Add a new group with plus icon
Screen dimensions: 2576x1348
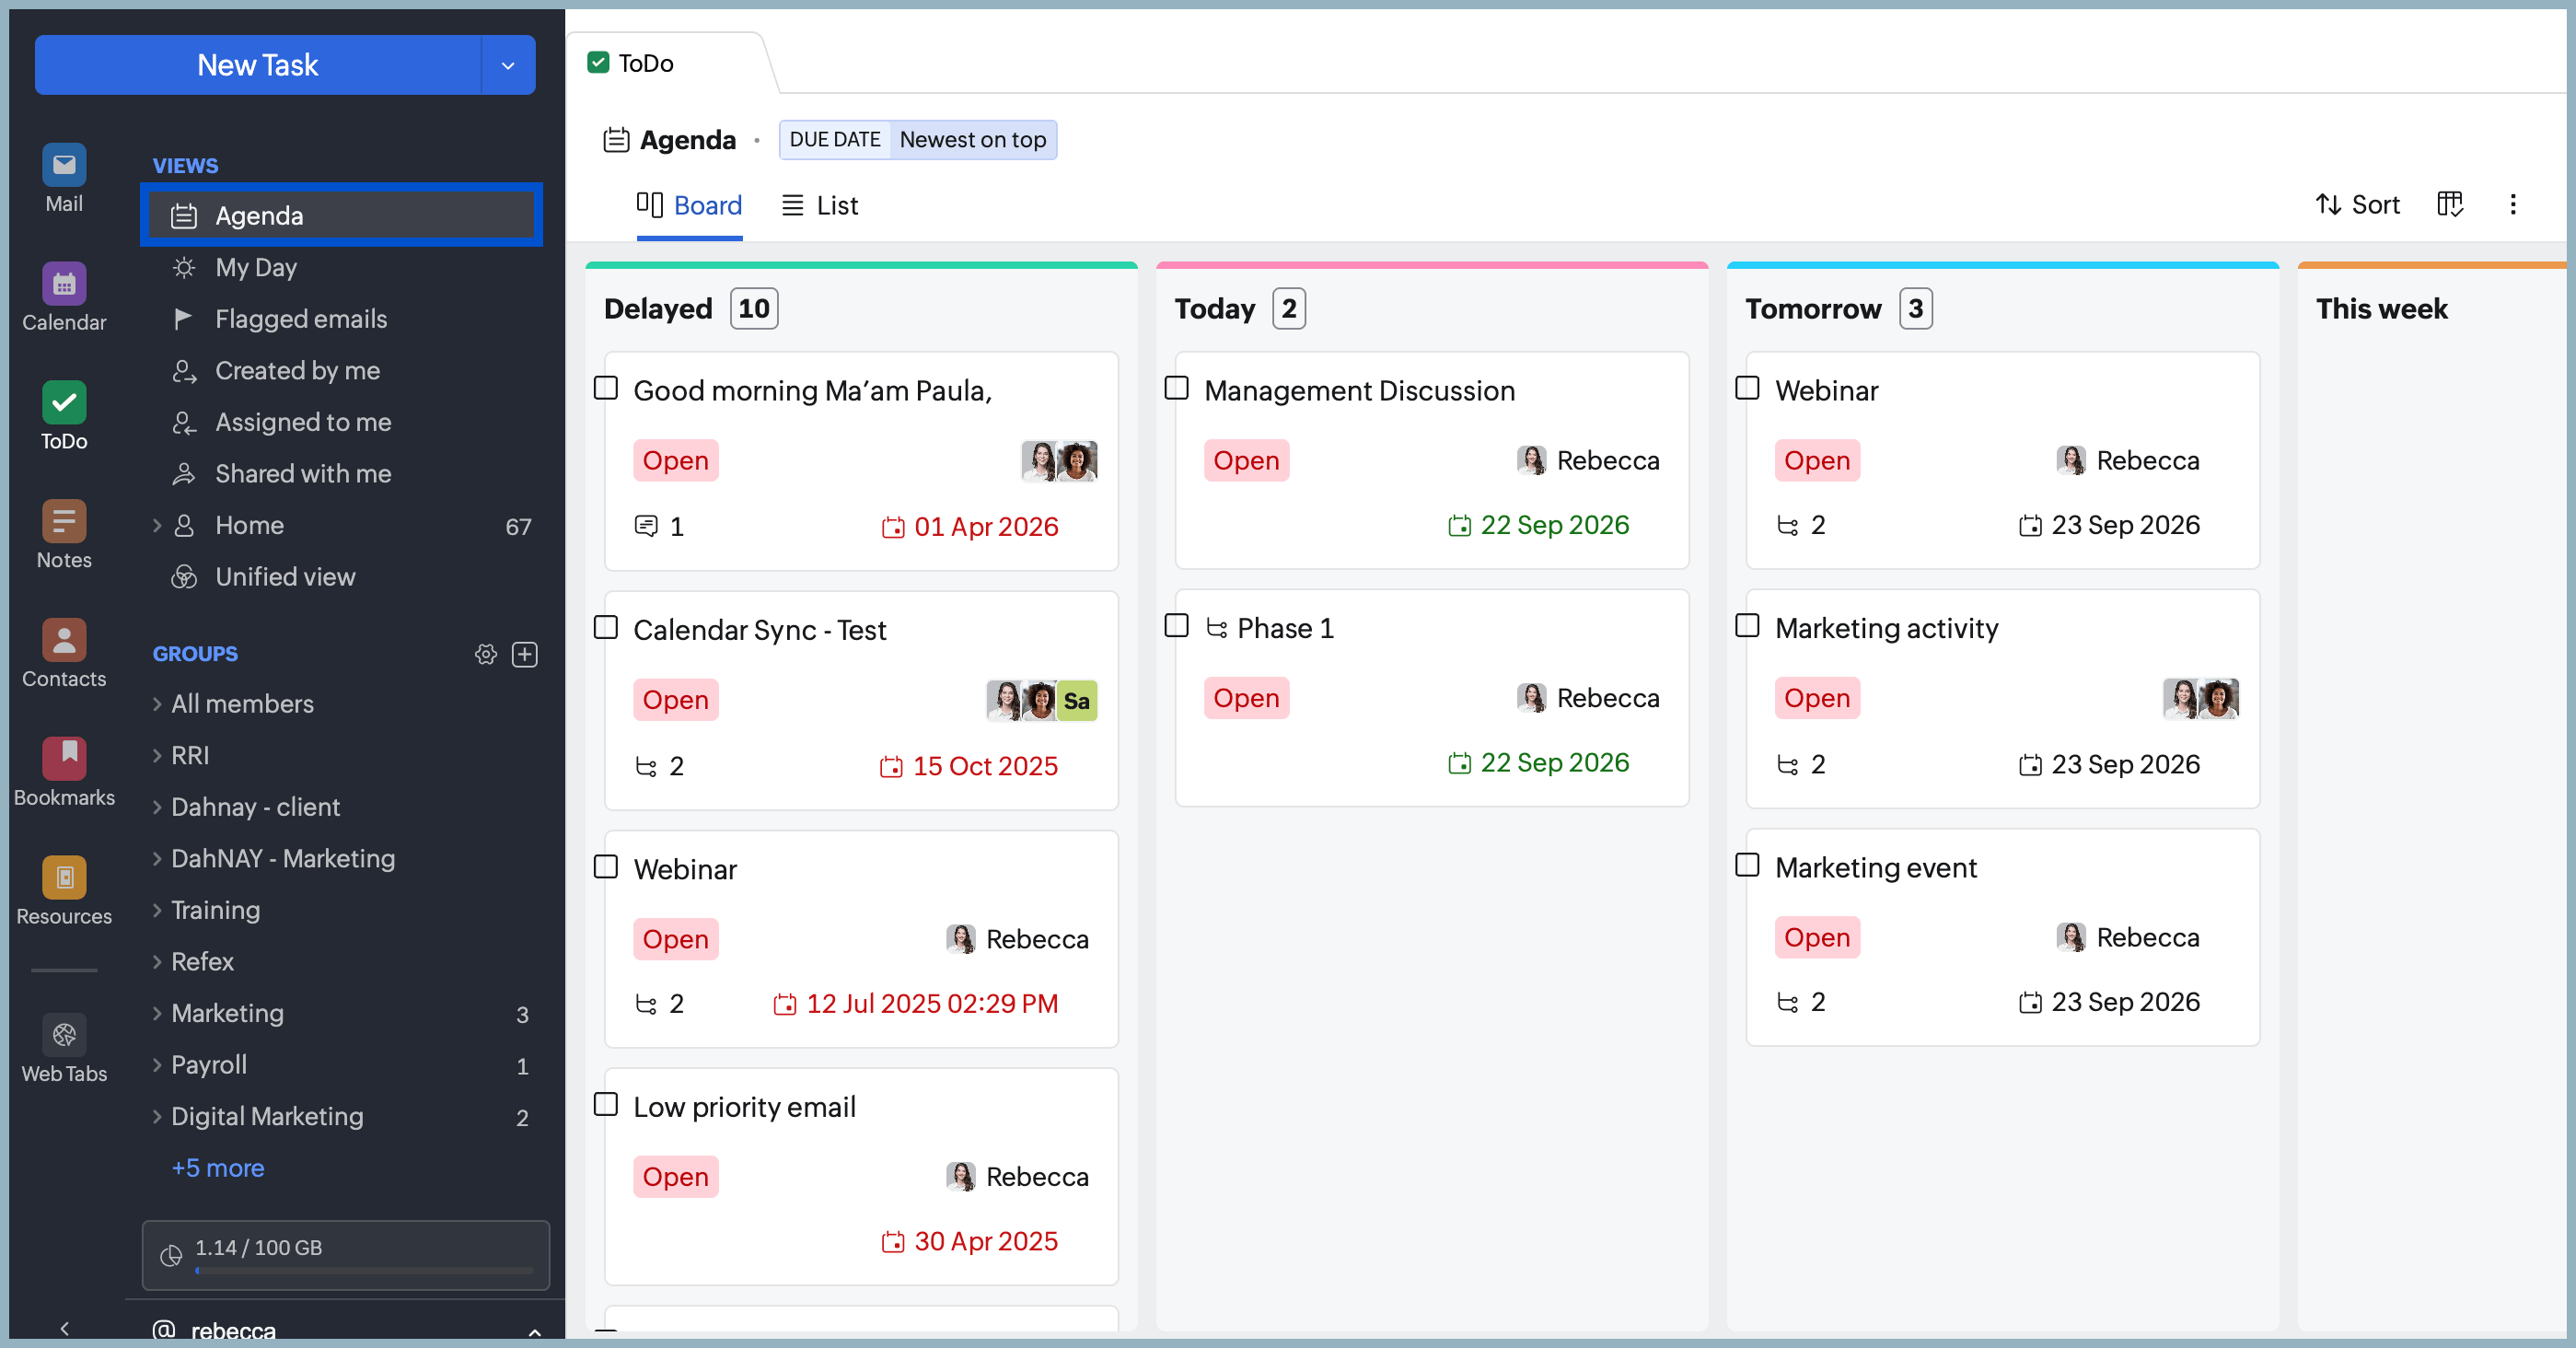[x=525, y=654]
